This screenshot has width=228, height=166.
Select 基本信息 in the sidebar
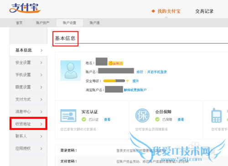click(x=28, y=50)
